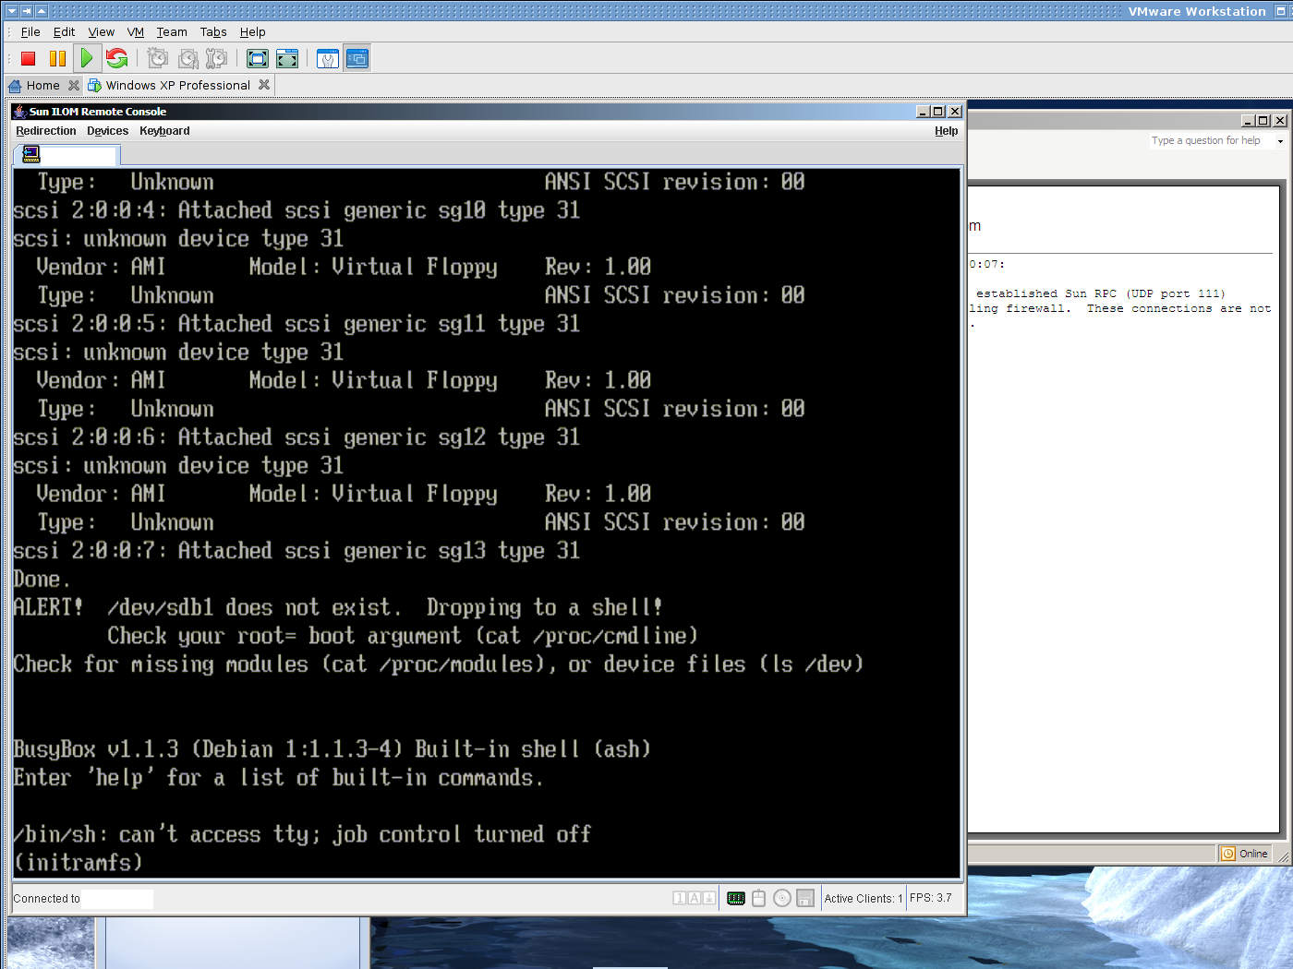The width and height of the screenshot is (1293, 969).
Task: Open the VM menu
Action: (136, 32)
